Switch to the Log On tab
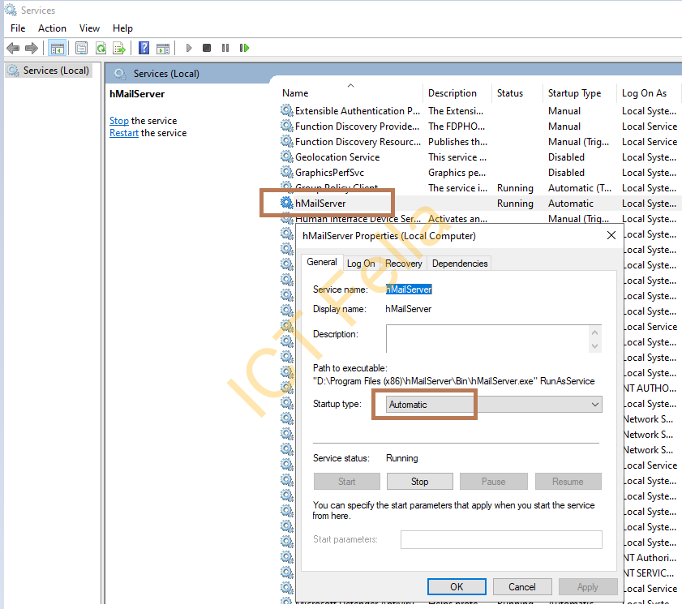The image size is (682, 609). 361,264
